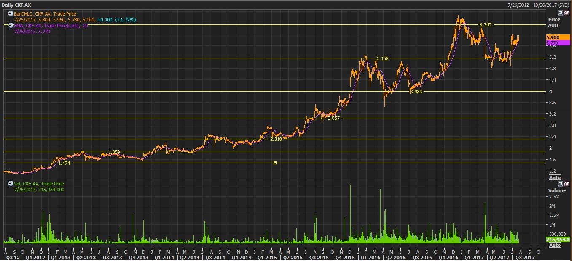
Task: Click the SMA value line 7/25/2017, 5.770
Action: point(32,32)
